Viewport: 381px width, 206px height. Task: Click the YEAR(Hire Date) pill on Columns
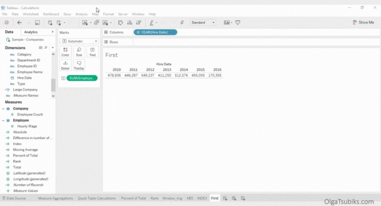point(155,32)
